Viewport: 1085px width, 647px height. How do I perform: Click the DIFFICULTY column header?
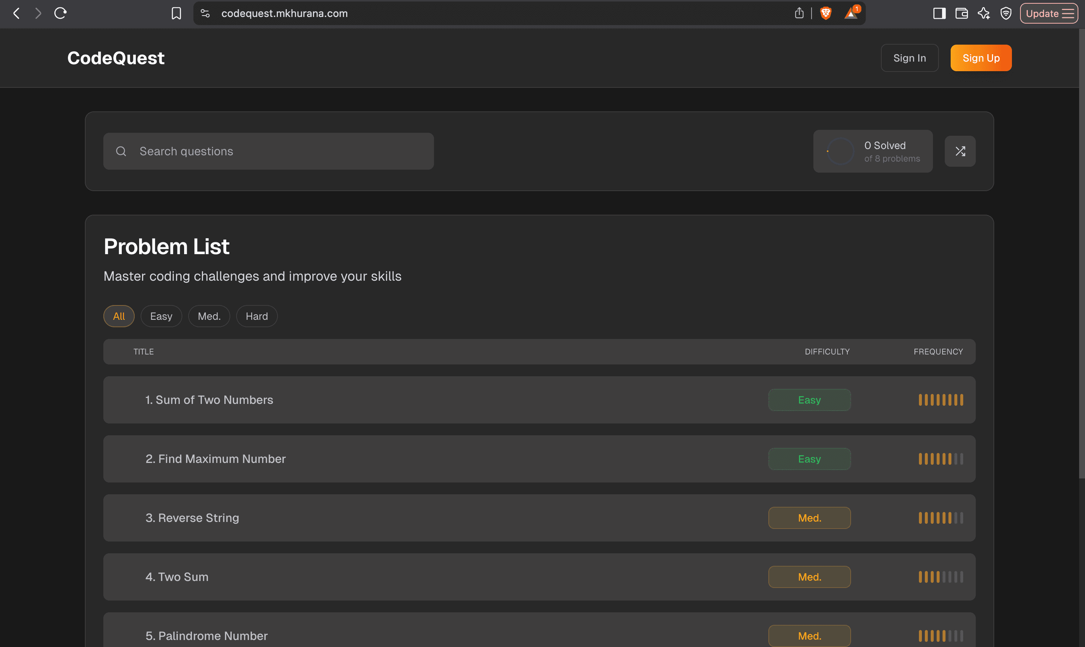(x=827, y=352)
